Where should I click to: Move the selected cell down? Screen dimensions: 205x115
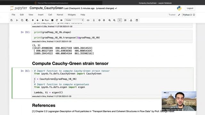(x=37, y=20)
